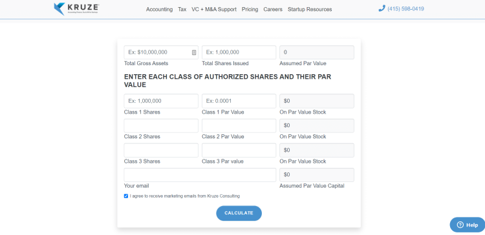Image resolution: width=485 pixels, height=235 pixels.
Task: Click the Help question mark icon
Action: tap(460, 225)
